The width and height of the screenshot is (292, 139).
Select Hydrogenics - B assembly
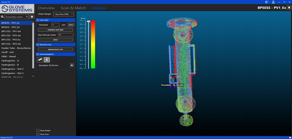16,65
